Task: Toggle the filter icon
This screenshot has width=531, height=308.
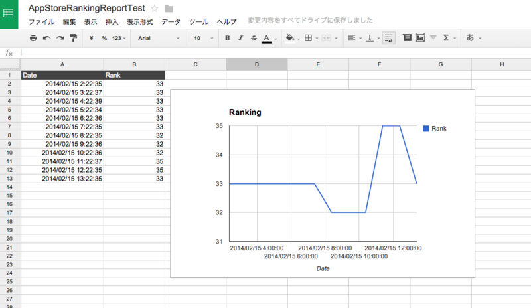Action: tap(433, 38)
